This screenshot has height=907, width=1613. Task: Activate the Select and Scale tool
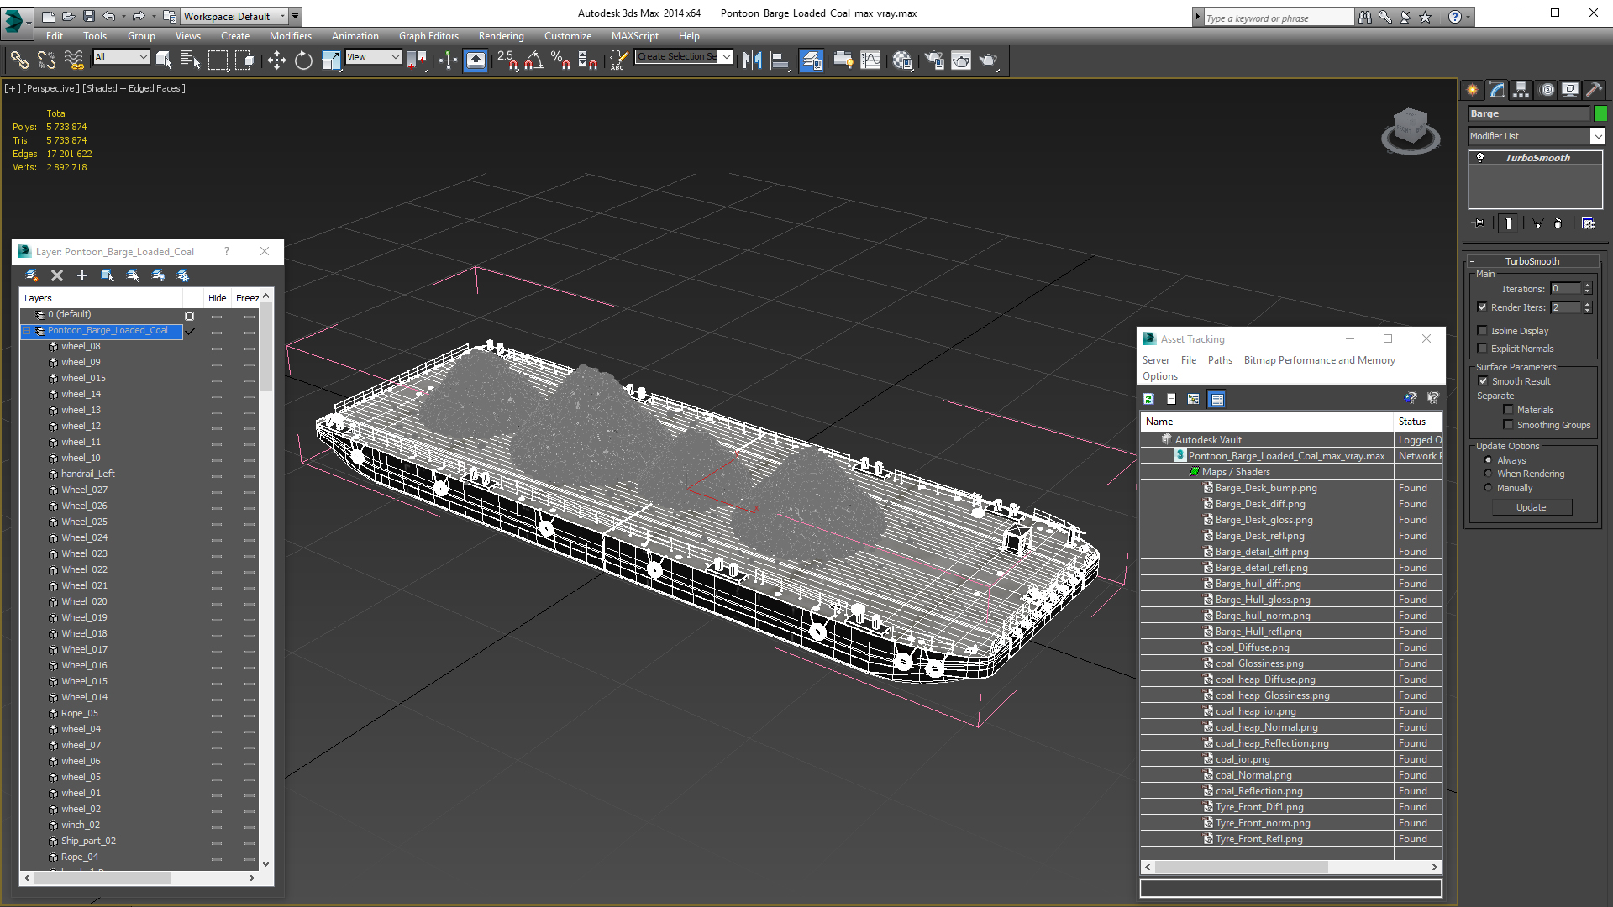tap(331, 60)
